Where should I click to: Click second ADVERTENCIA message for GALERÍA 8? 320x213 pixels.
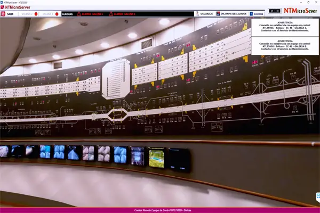pos(284,44)
